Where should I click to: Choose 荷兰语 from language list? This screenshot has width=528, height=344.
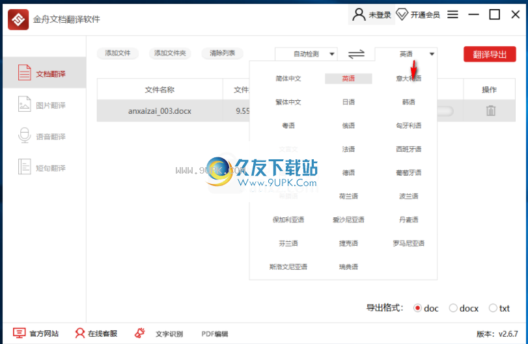pos(348,196)
